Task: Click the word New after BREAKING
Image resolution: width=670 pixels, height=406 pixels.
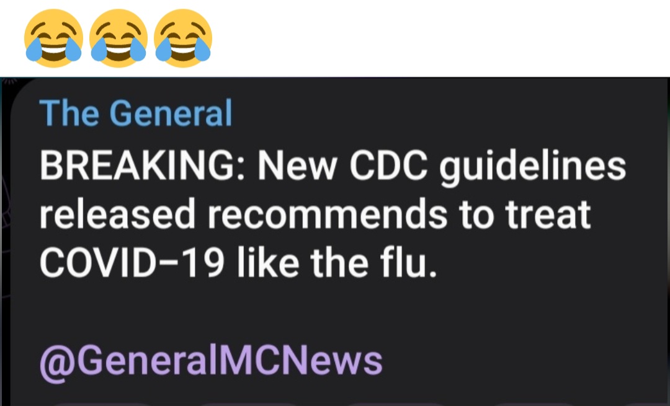Action: pos(297,165)
